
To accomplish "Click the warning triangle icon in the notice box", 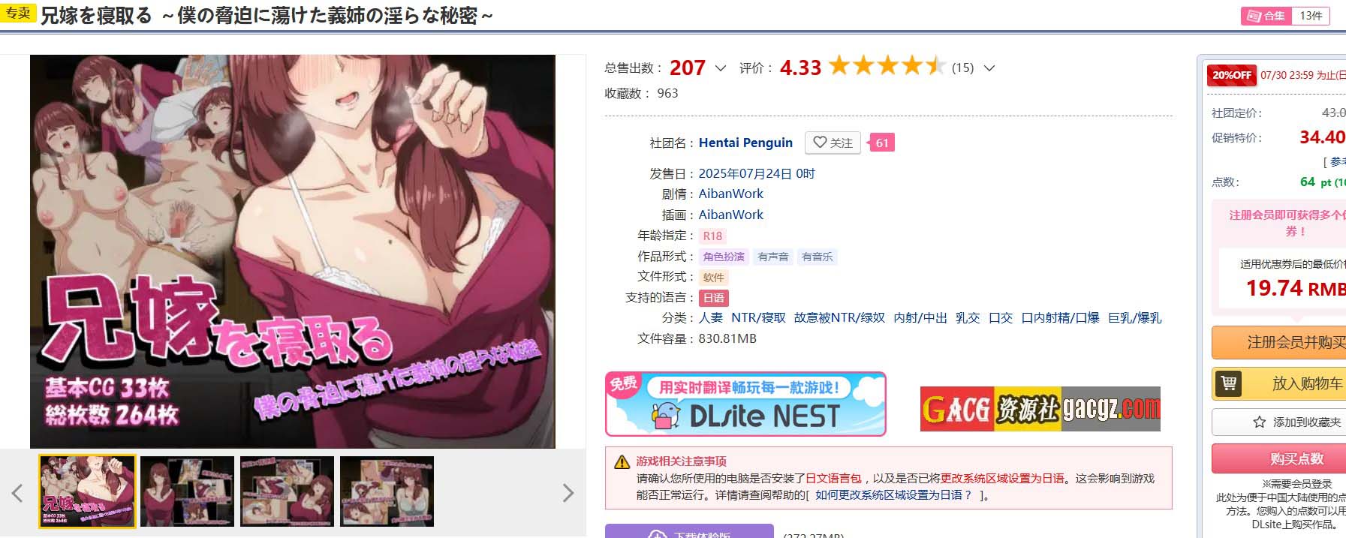I will 622,462.
